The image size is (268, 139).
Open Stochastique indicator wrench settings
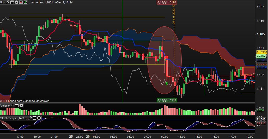pyautogui.click(x=30, y=118)
